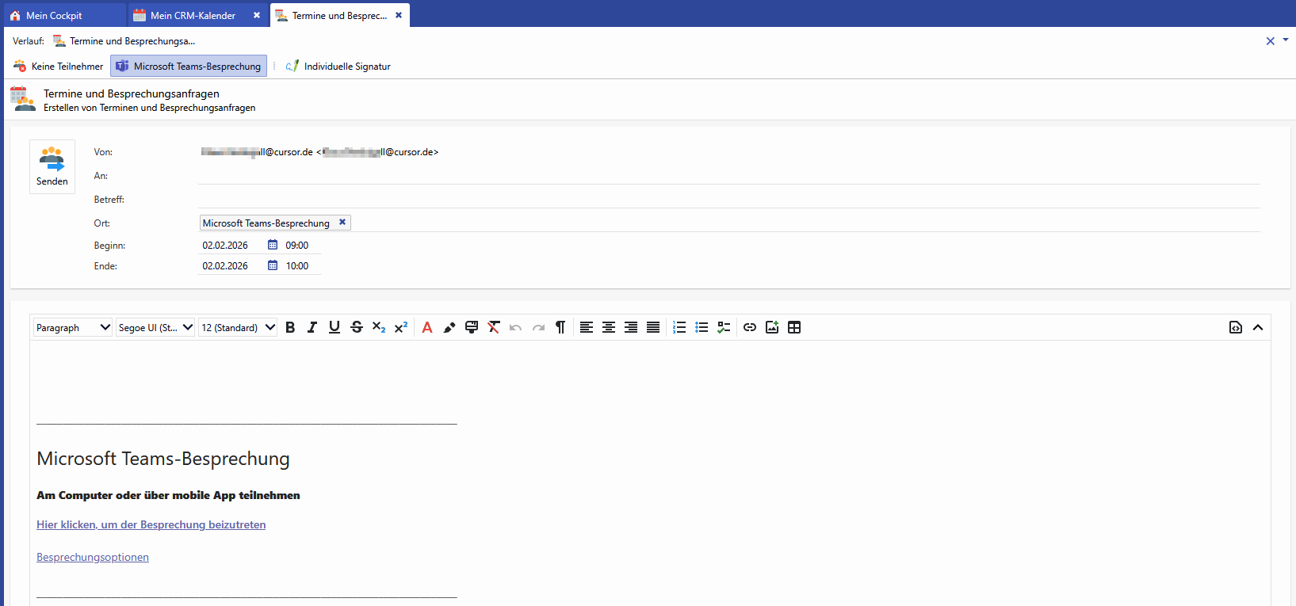
Task: Close the current view with the blue X
Action: coord(1271,41)
